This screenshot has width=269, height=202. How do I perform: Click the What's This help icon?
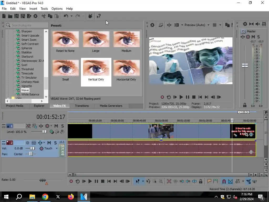[99, 16]
